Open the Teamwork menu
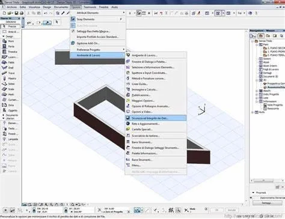The image size is (285, 219). click(x=90, y=7)
